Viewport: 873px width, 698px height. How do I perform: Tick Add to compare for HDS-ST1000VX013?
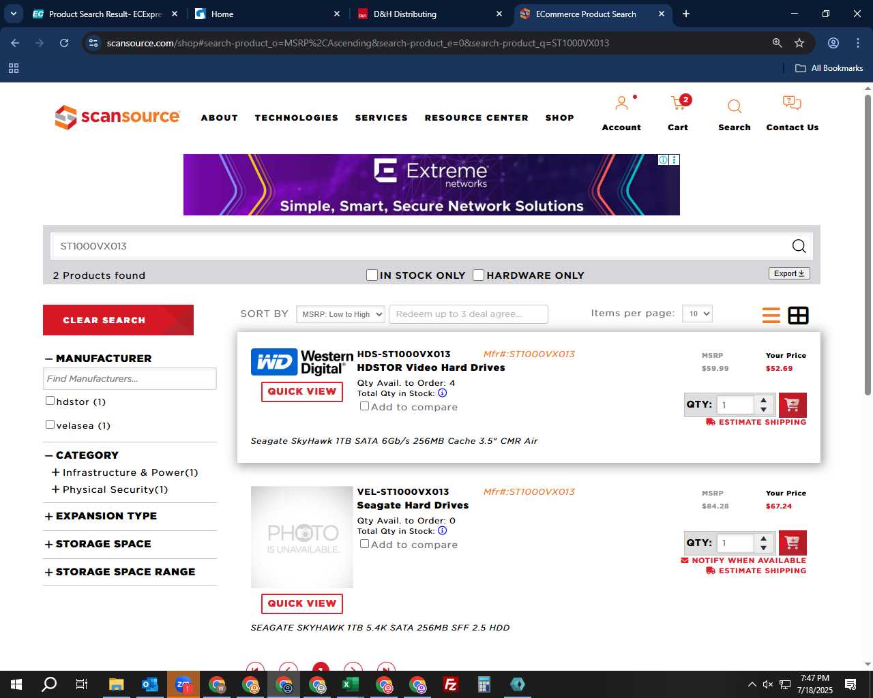tap(365, 406)
